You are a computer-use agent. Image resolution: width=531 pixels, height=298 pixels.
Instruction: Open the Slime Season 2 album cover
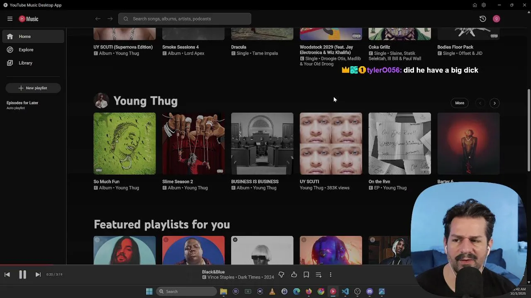coord(193,144)
